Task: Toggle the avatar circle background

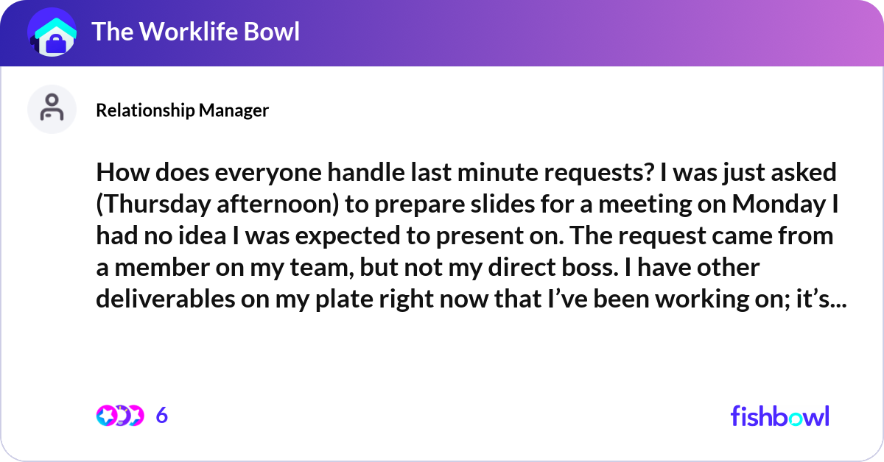Action: (52, 109)
